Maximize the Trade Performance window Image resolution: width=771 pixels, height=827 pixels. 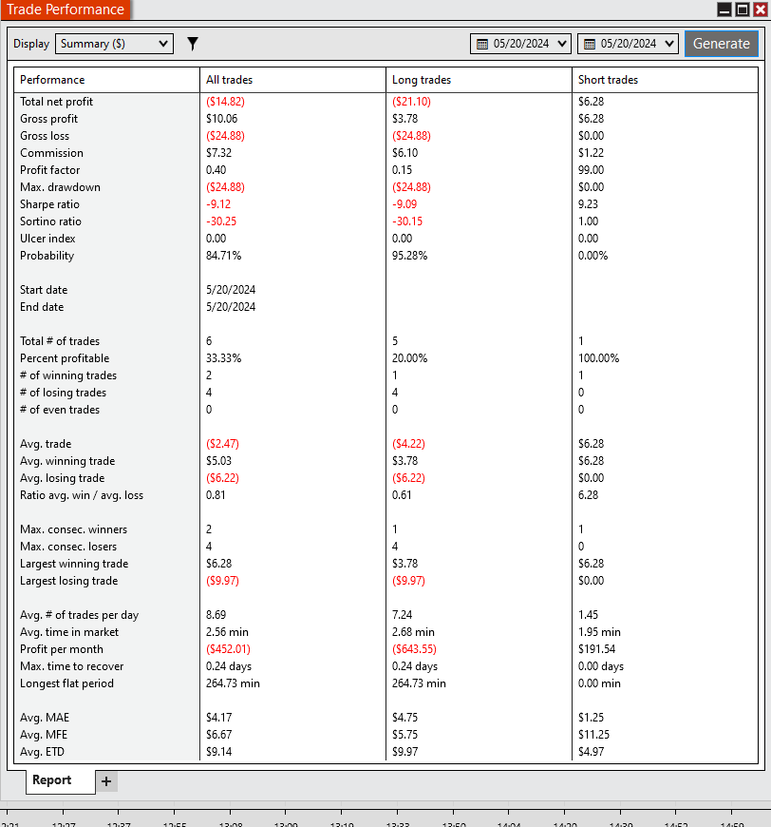743,10
